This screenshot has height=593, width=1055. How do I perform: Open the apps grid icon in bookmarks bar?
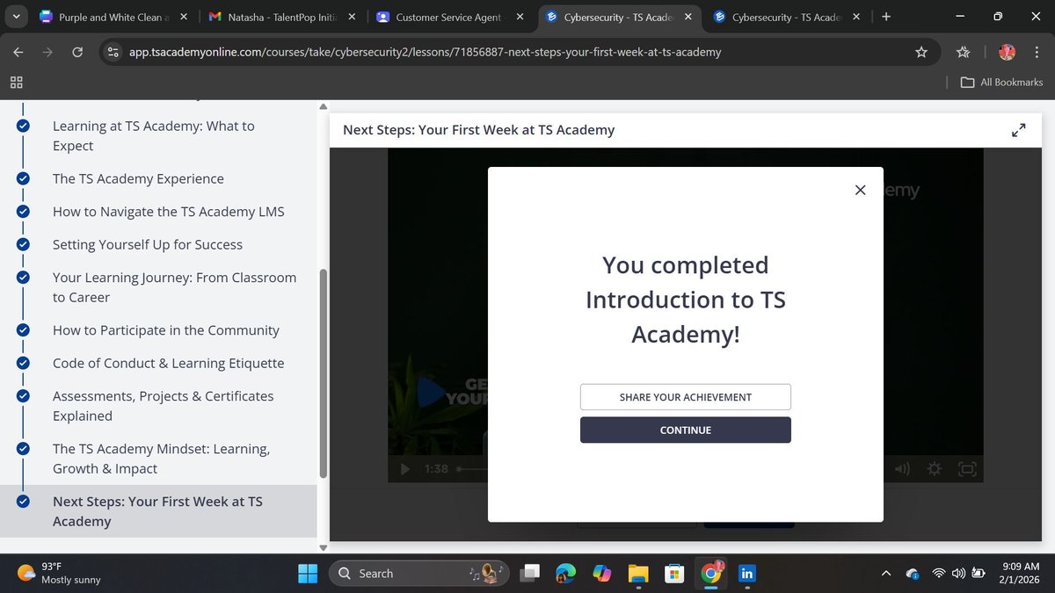pos(17,82)
